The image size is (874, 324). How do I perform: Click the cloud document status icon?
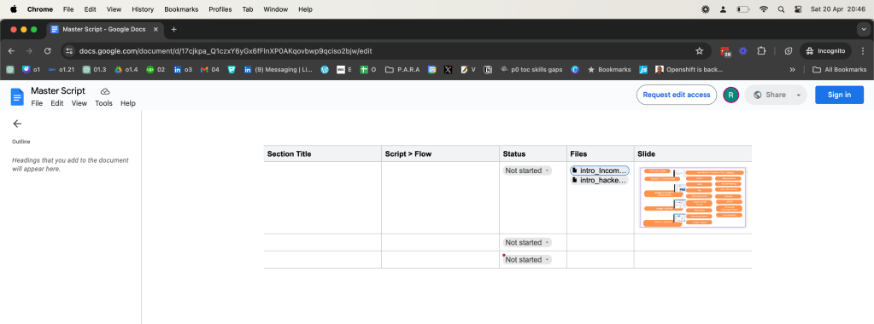click(x=105, y=91)
